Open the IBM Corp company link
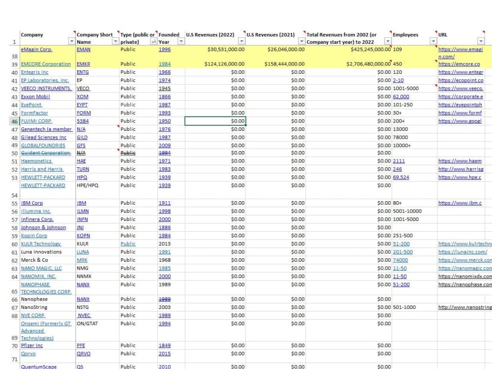The height and width of the screenshot is (369, 492). pyautogui.click(x=31, y=203)
